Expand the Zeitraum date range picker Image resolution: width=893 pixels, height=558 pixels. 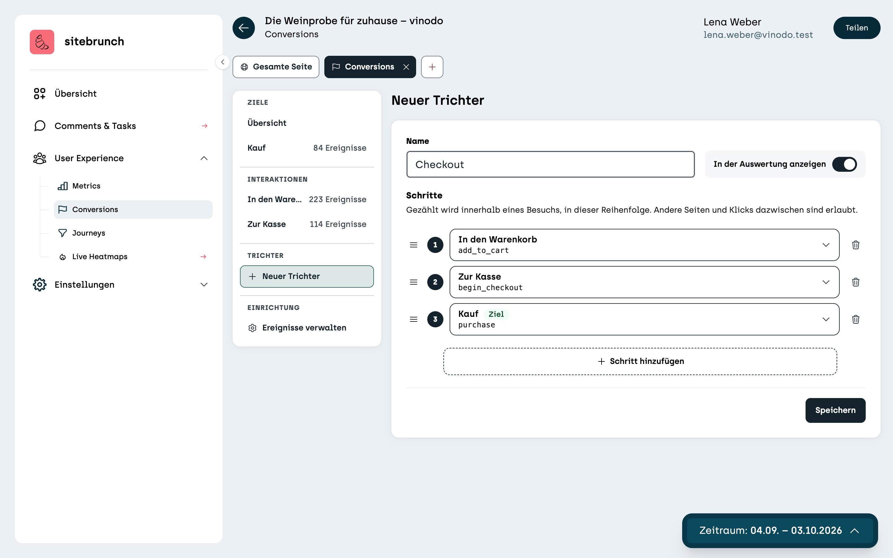click(x=780, y=530)
